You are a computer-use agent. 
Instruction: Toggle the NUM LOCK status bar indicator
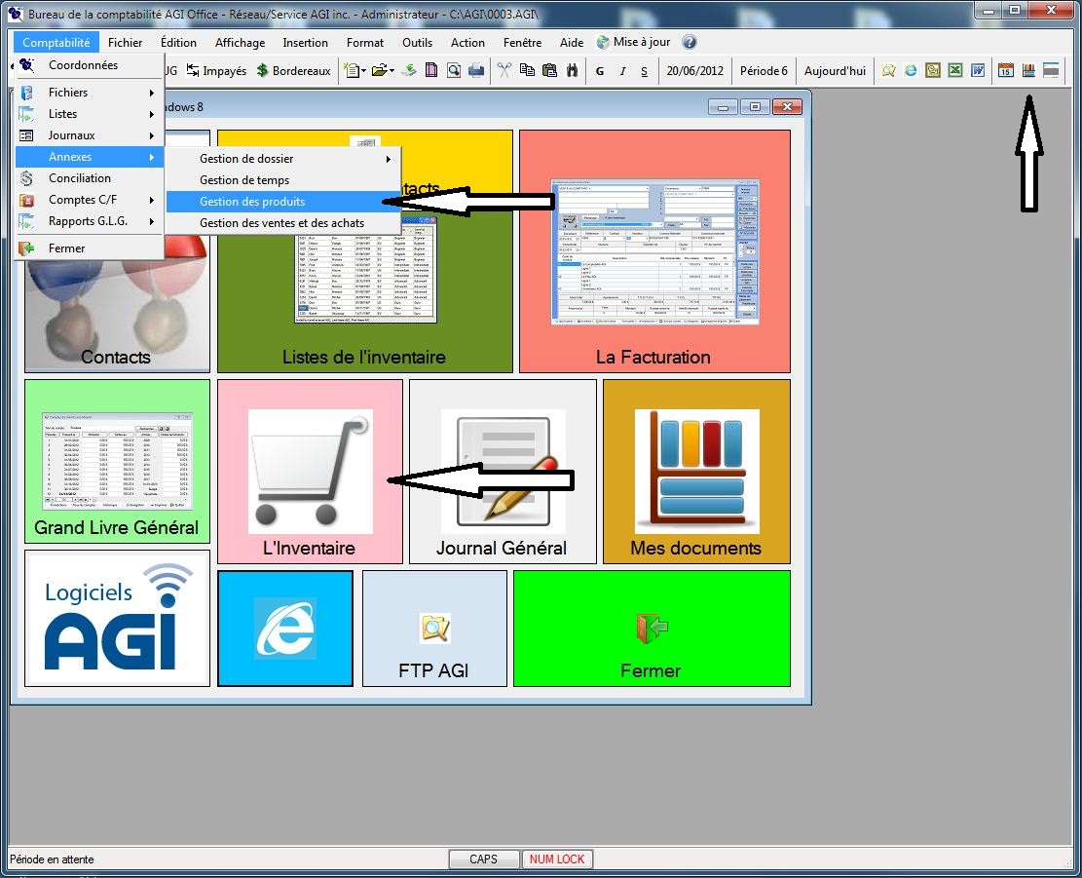(x=557, y=859)
